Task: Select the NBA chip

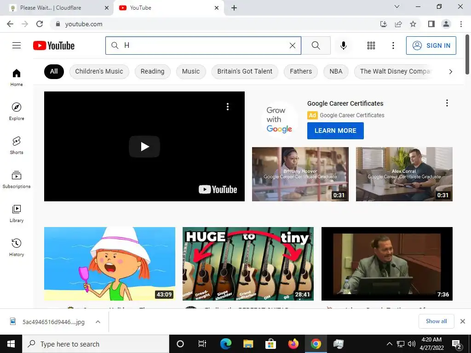Action: (336, 71)
